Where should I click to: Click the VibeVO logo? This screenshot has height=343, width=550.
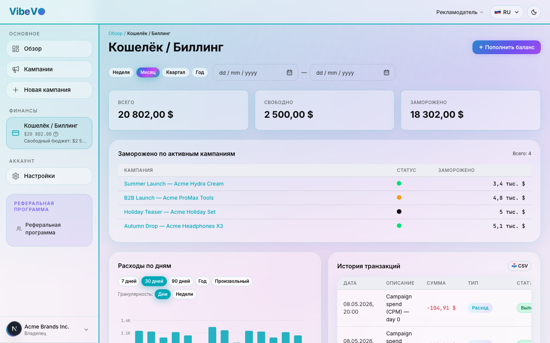(x=27, y=11)
